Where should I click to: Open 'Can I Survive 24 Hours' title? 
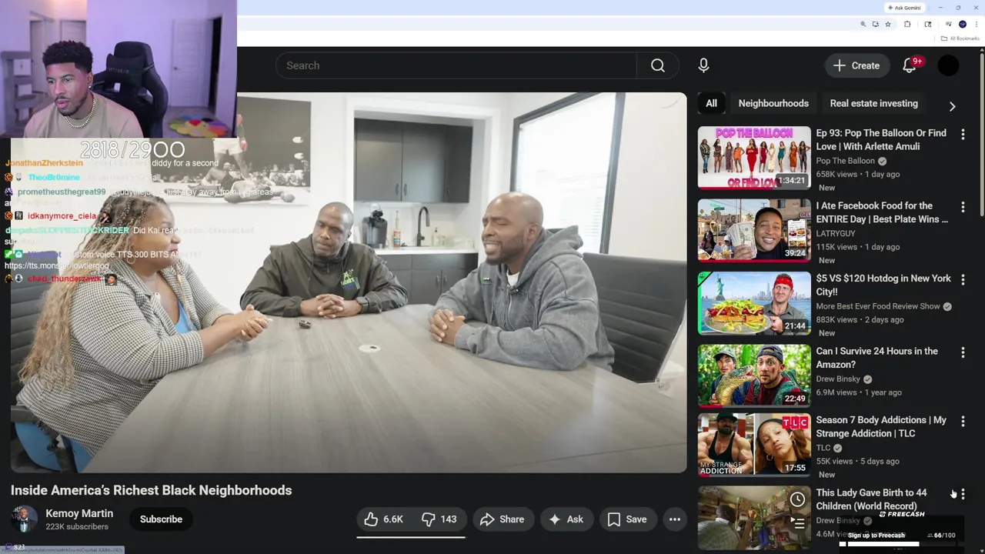876,358
